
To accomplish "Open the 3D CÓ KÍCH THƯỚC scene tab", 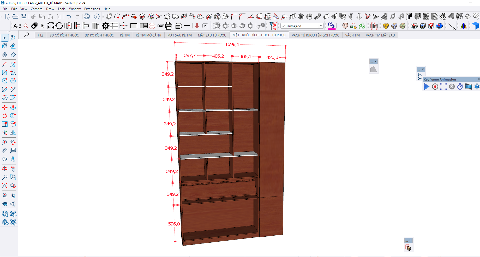I will [64, 35].
